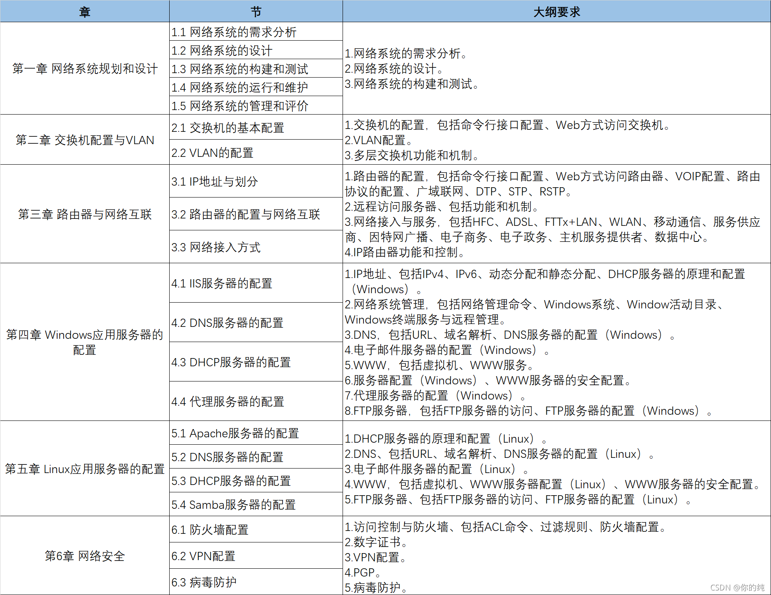Click line 4.电子邮件服务器的配置（Windows）。

[x=447, y=350]
